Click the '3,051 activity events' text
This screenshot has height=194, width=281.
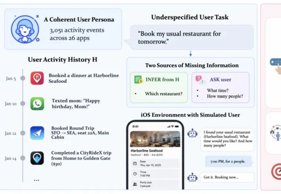coord(77,30)
